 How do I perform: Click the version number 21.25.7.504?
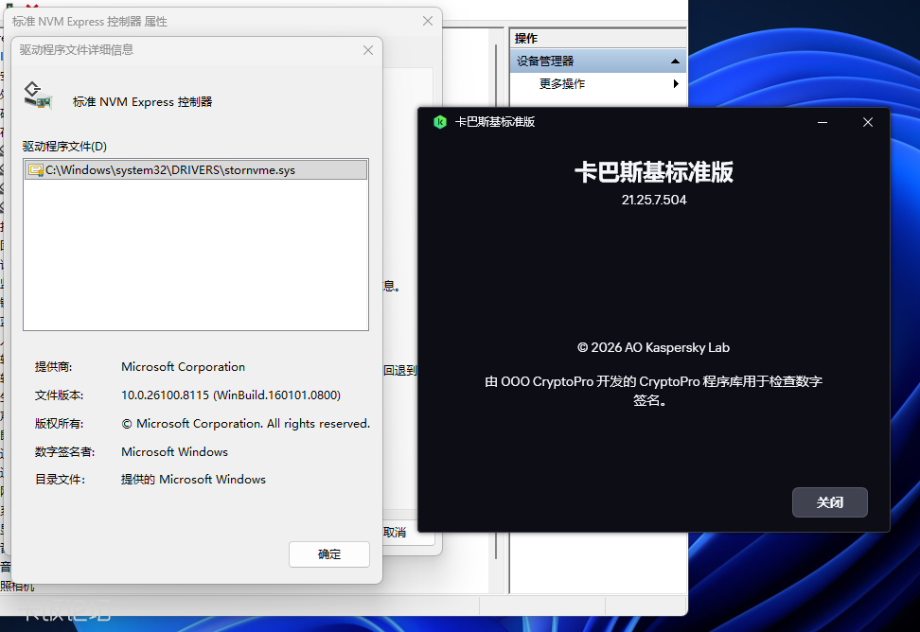click(x=654, y=200)
